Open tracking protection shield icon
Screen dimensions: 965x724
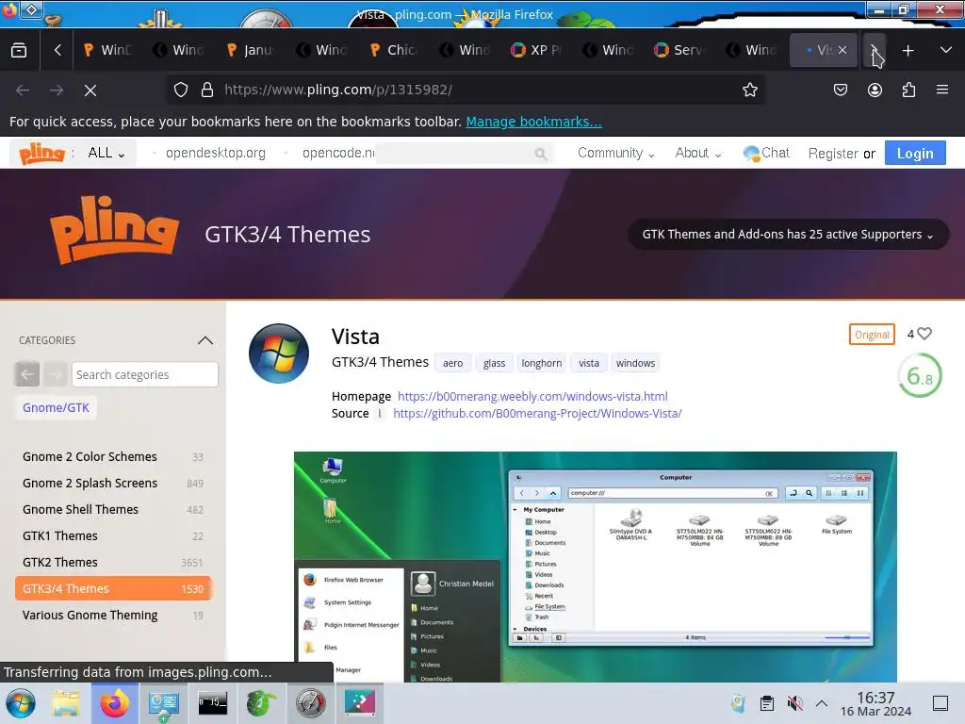click(180, 90)
